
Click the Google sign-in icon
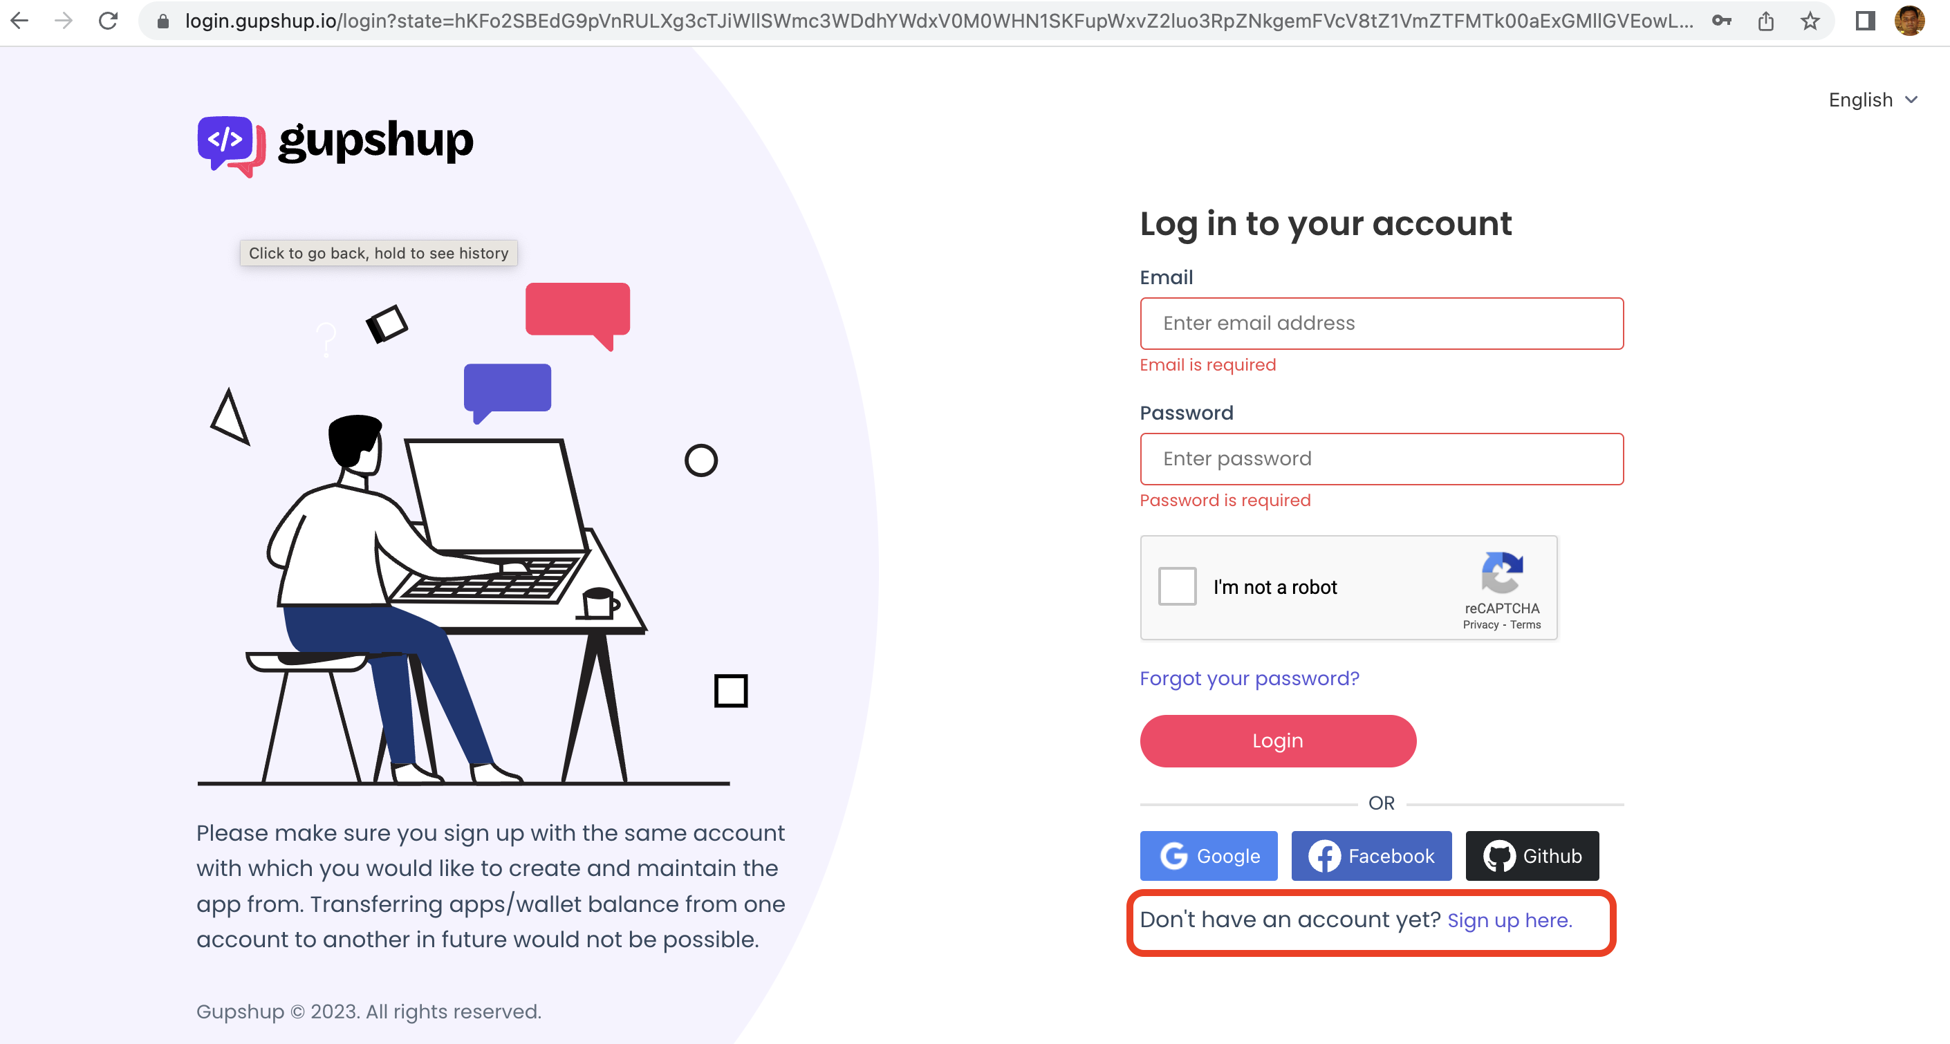[1173, 855]
